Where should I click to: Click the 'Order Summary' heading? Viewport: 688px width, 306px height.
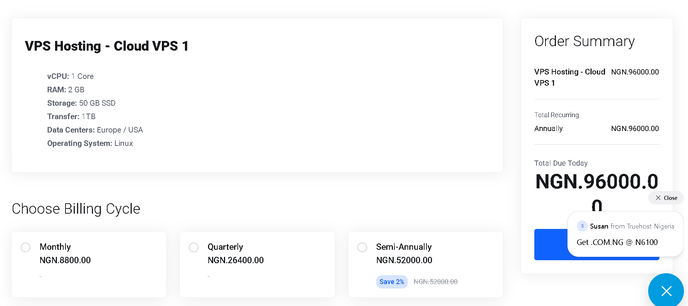585,41
